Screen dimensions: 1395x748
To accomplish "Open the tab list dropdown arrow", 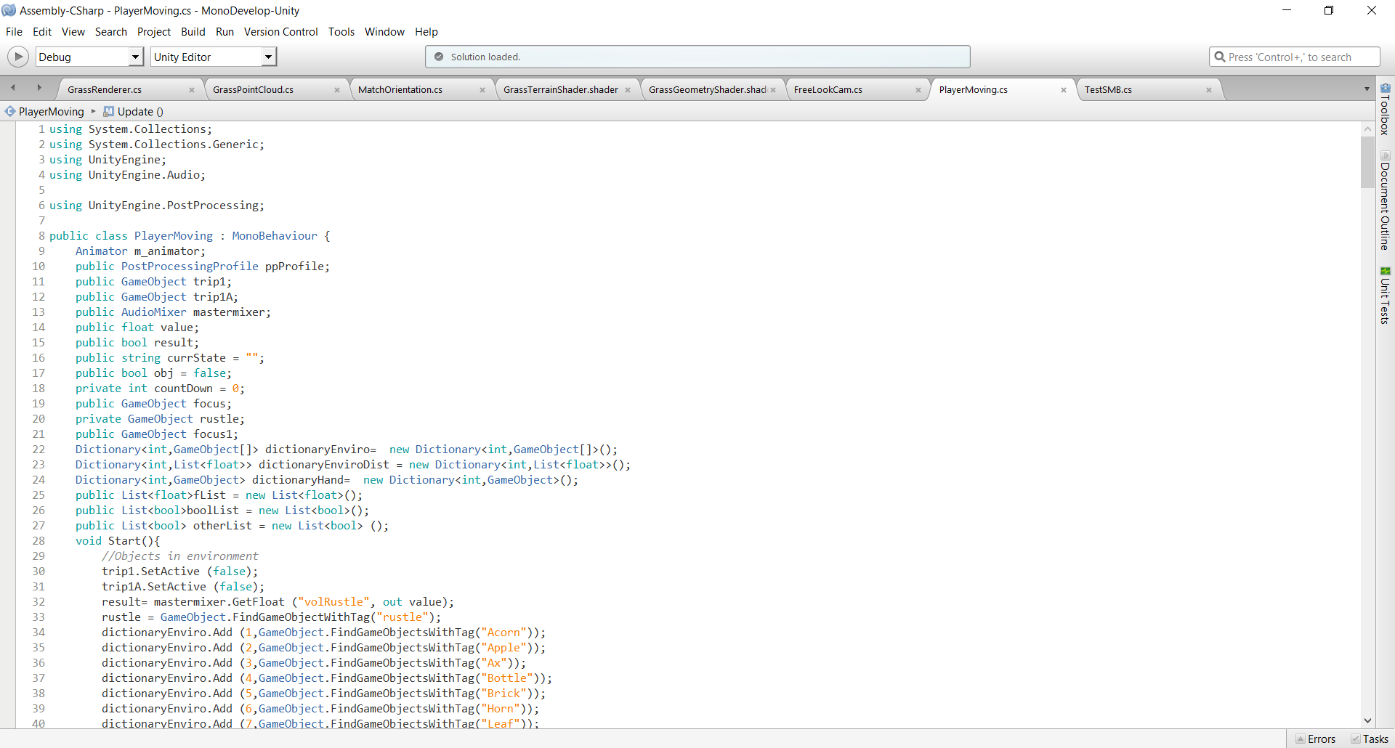I will click(x=1367, y=89).
